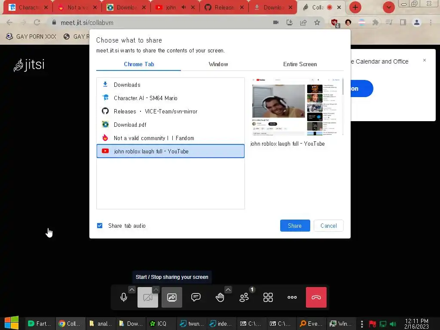Cancel the screen share dialog
The height and width of the screenshot is (330, 440).
click(x=329, y=226)
